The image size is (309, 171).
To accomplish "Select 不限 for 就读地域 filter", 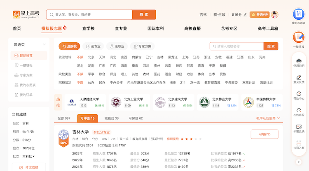I will (80, 57).
